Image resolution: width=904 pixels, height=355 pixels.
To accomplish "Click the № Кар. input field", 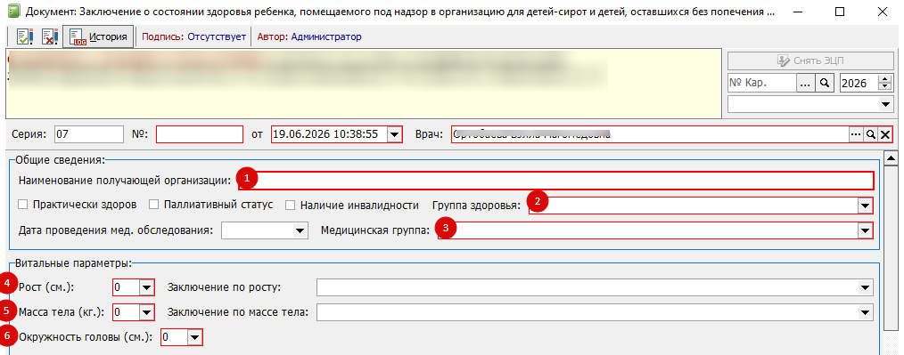I will point(761,84).
